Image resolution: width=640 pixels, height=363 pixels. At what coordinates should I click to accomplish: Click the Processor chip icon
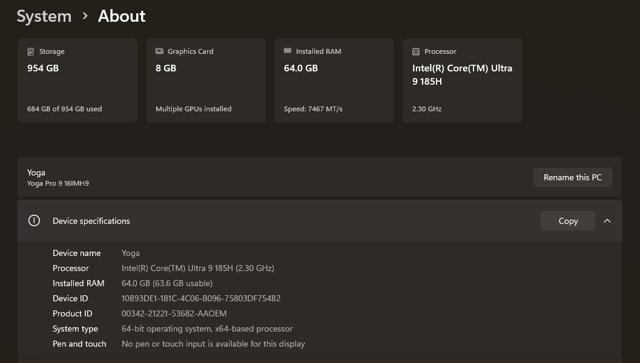point(416,51)
